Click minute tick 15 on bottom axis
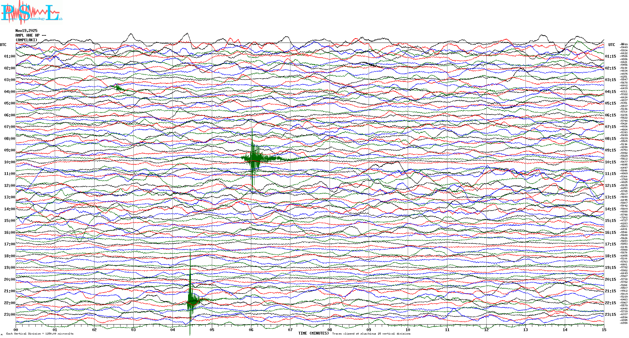 tap(604, 330)
